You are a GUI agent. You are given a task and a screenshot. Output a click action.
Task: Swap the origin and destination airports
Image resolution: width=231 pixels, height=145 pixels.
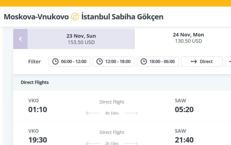coord(75,16)
